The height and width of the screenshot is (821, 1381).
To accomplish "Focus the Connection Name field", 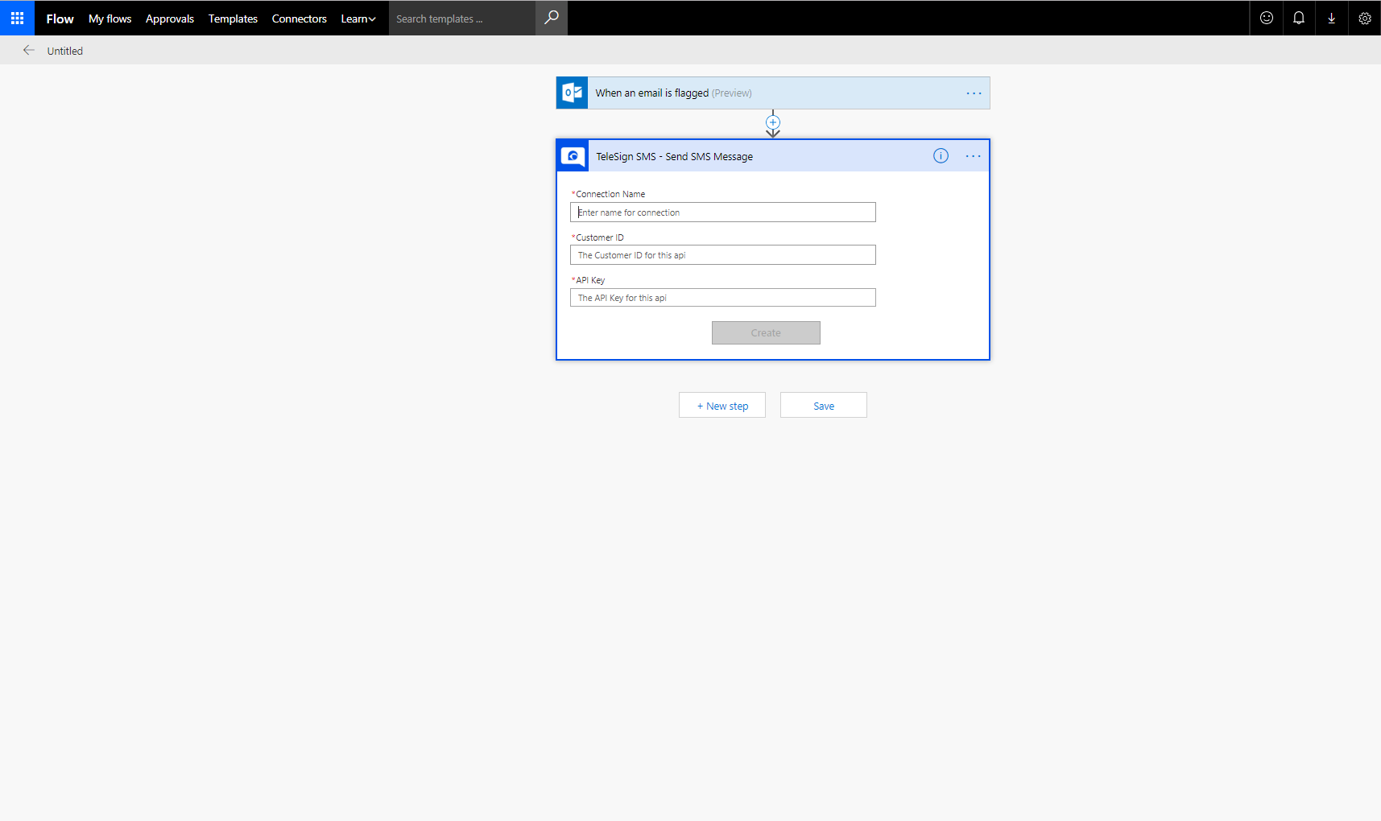I will pyautogui.click(x=723, y=212).
